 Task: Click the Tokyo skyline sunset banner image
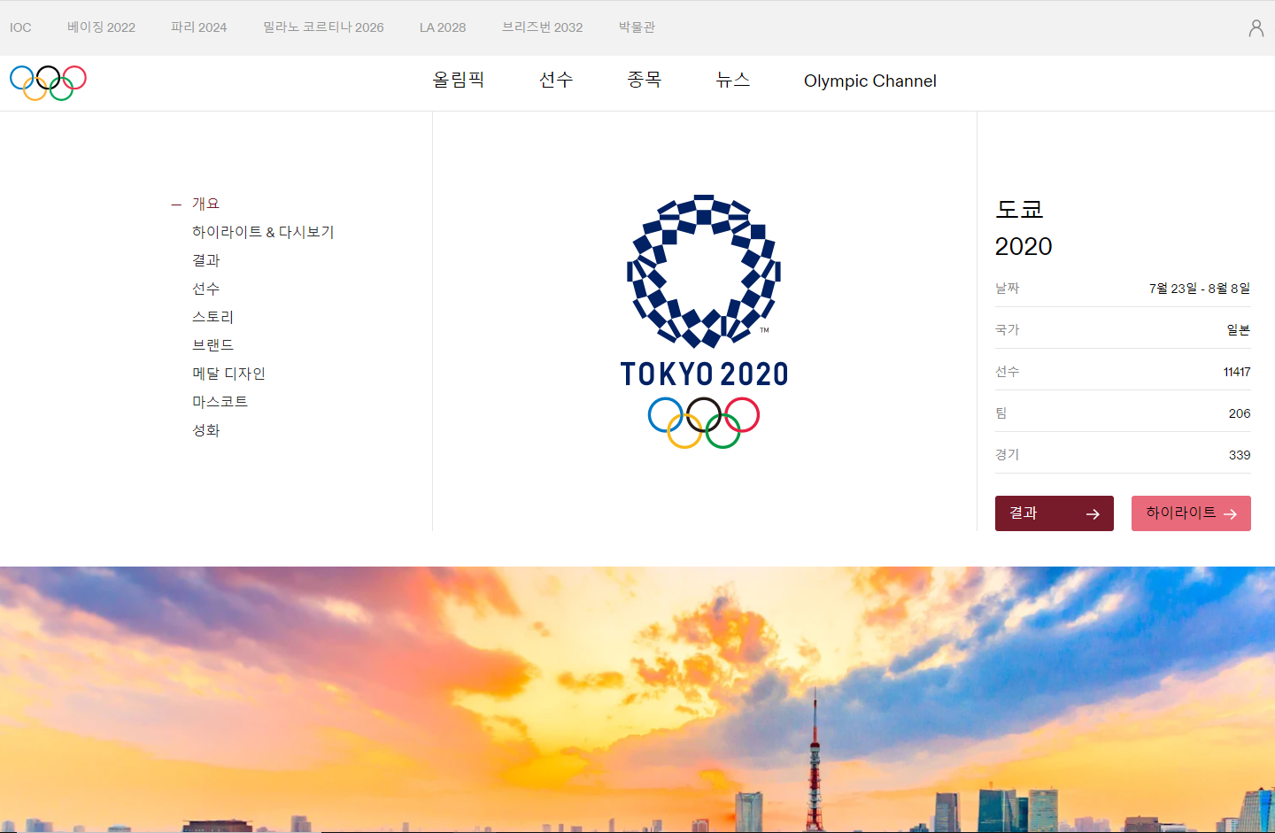(637, 699)
